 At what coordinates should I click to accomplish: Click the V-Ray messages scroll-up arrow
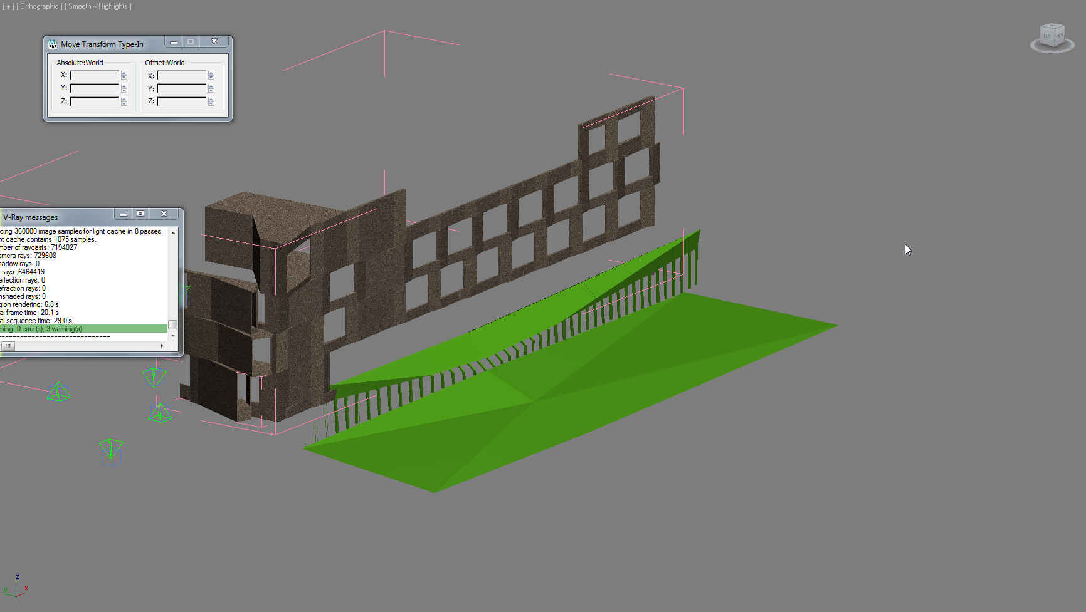point(173,232)
